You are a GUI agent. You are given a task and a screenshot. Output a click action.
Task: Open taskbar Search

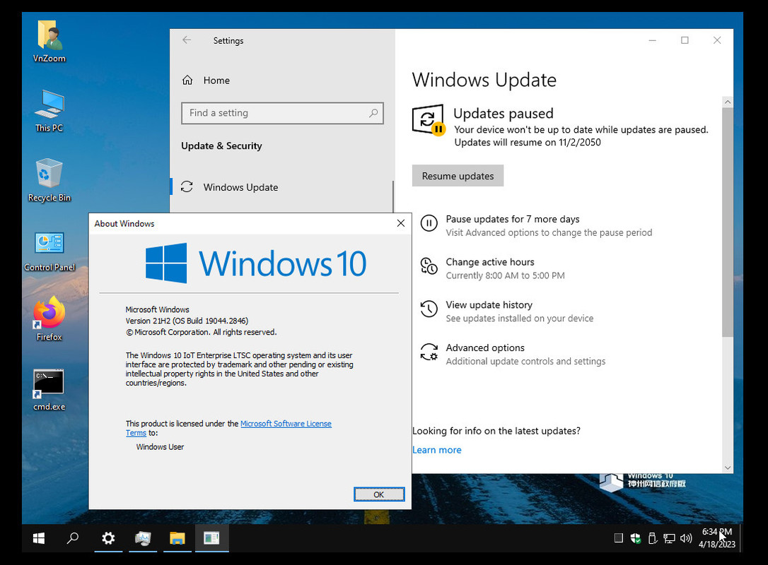73,538
